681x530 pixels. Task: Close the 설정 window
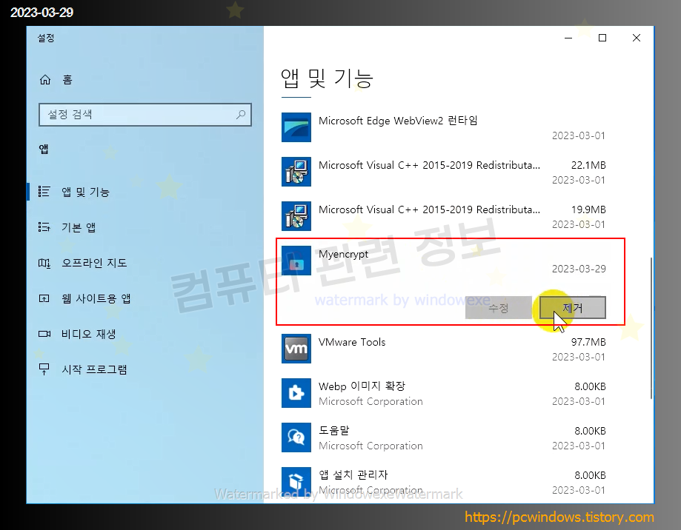pos(637,38)
